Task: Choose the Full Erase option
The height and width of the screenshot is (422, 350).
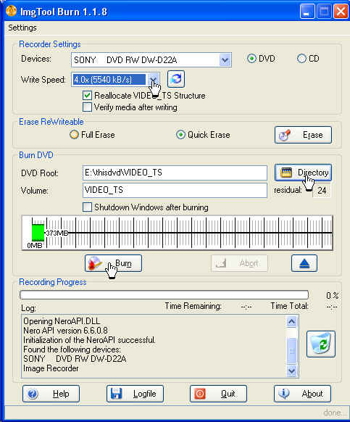Action: coord(74,135)
